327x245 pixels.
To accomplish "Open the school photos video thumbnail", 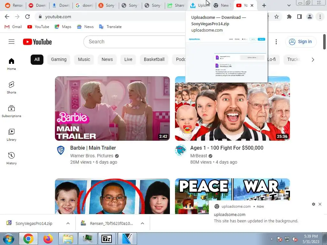I will (x=112, y=196).
